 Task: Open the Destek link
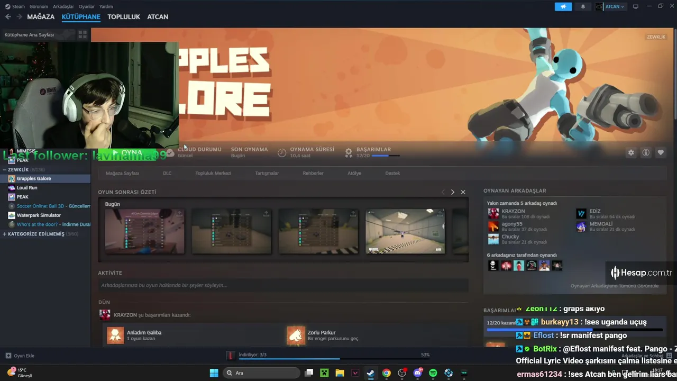pos(392,173)
